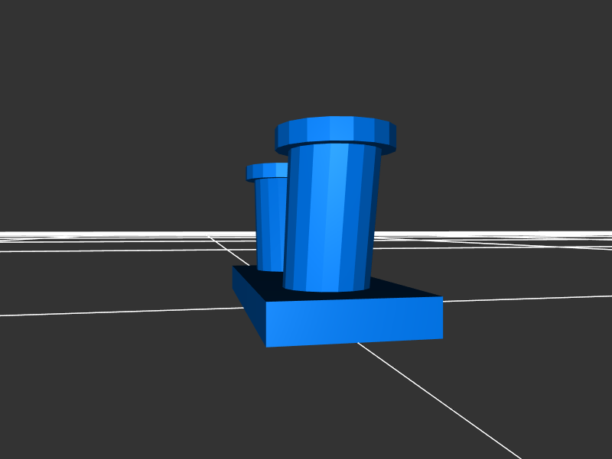The height and width of the screenshot is (459, 612).
Task: Select the wide top rim of the front cylinder
Action: [x=335, y=130]
